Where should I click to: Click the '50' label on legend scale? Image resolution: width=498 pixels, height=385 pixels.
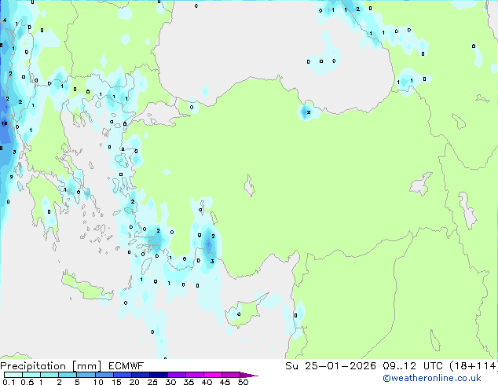[x=243, y=383]
